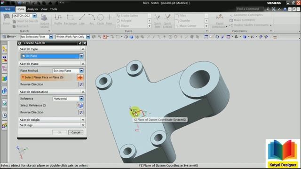Expand the Sketch Origin section
Viewport: 301px width, 169px height.
[83, 120]
